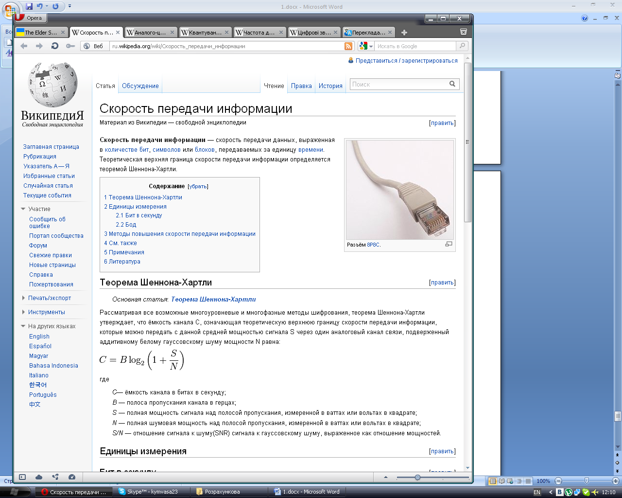Screen dimensions: 622x498
Task: Click Opera page vertical scrollbar thumb
Action: pos(467,142)
